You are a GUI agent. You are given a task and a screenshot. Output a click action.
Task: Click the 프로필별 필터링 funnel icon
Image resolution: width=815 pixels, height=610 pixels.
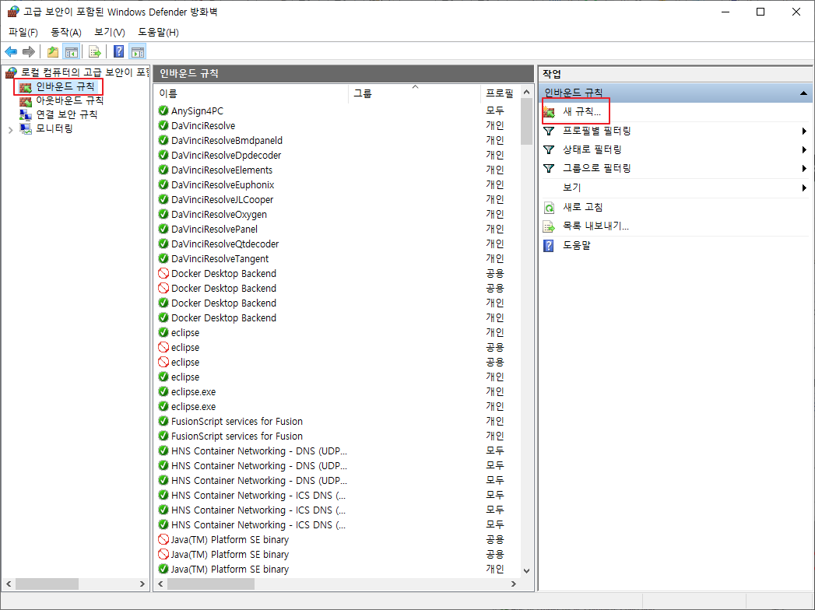(549, 131)
